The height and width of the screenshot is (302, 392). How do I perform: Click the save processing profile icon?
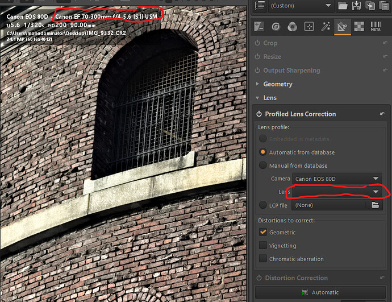[x=357, y=6]
